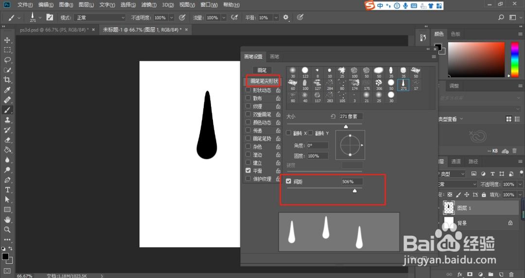Toggle the brush settings panel icon
525x278 pixels.
tap(50, 17)
